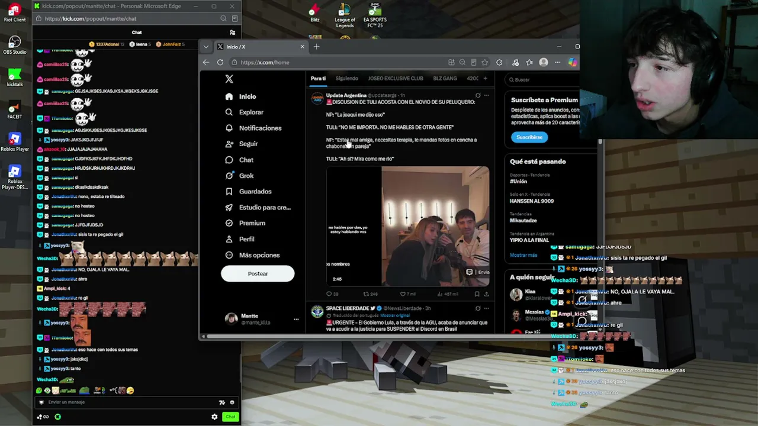Screen dimensions: 758x426
Task: Click Mostrar original on SPACE LIBERDADE post
Action: click(x=395, y=315)
